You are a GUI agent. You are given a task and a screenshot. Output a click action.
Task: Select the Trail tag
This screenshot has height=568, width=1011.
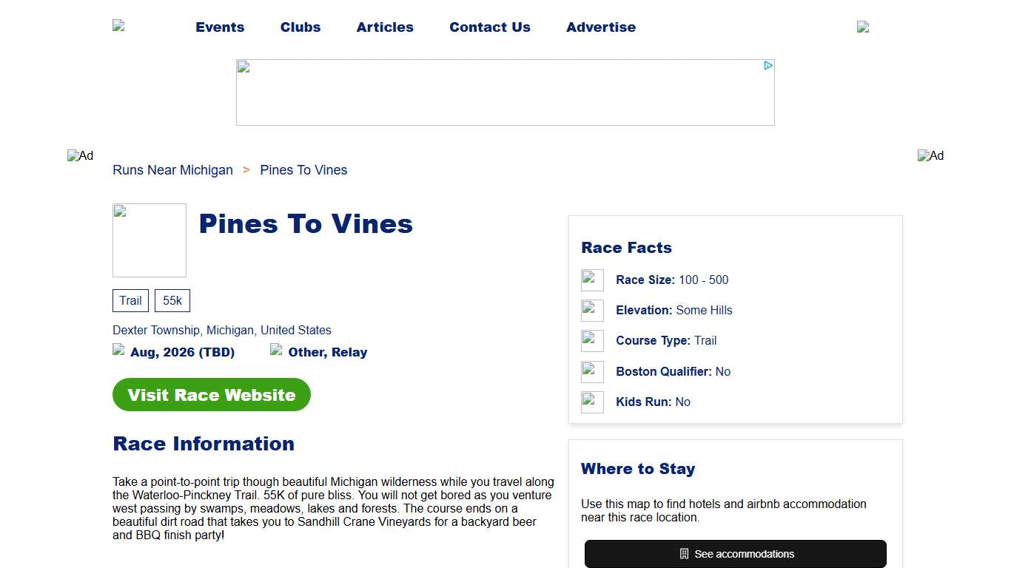130,300
